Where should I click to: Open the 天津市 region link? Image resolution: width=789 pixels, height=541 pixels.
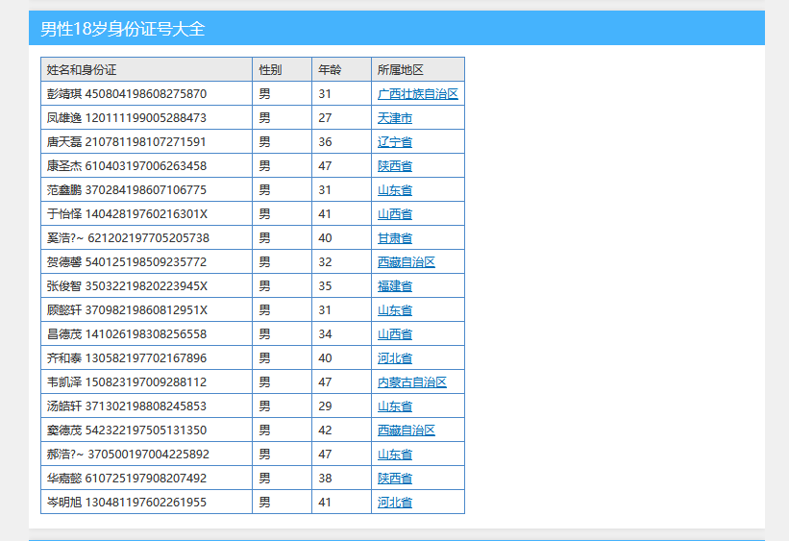(x=394, y=118)
